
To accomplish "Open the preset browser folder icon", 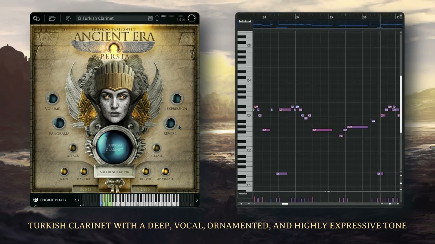I will click(52, 18).
